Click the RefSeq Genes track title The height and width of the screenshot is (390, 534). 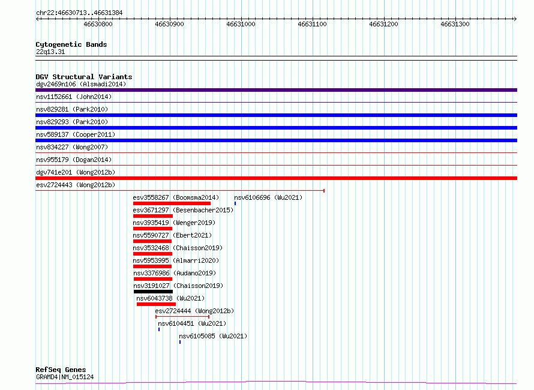point(61,370)
